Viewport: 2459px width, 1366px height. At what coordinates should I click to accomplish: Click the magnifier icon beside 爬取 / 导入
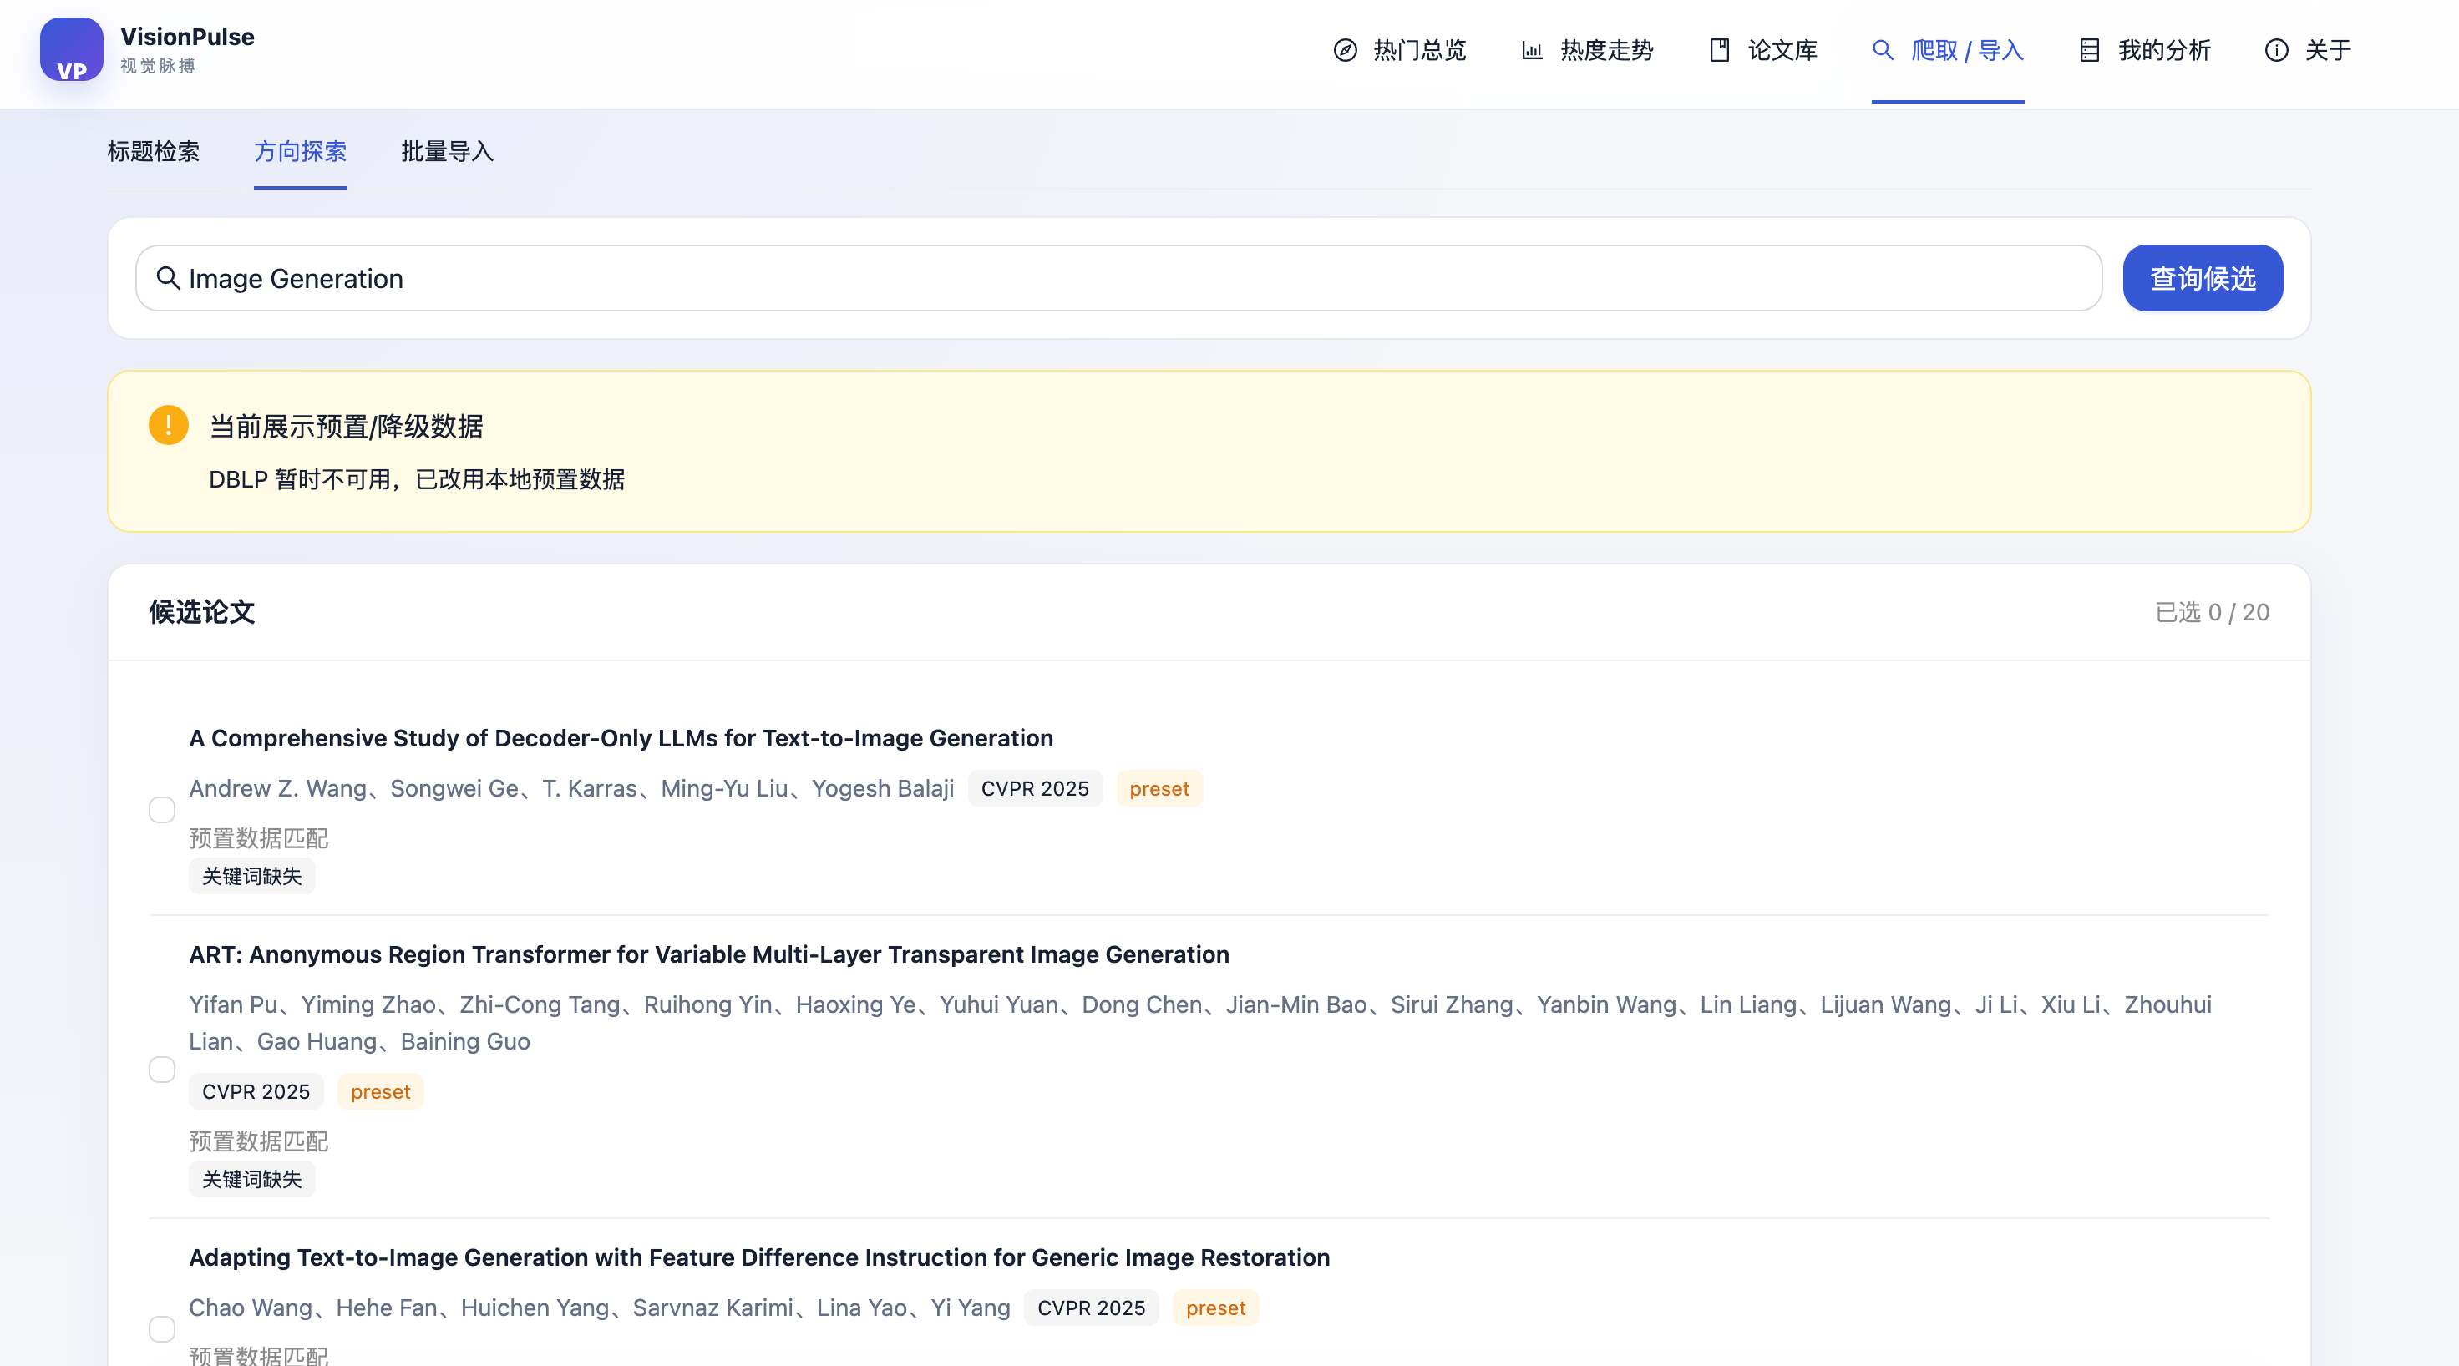coord(1883,51)
